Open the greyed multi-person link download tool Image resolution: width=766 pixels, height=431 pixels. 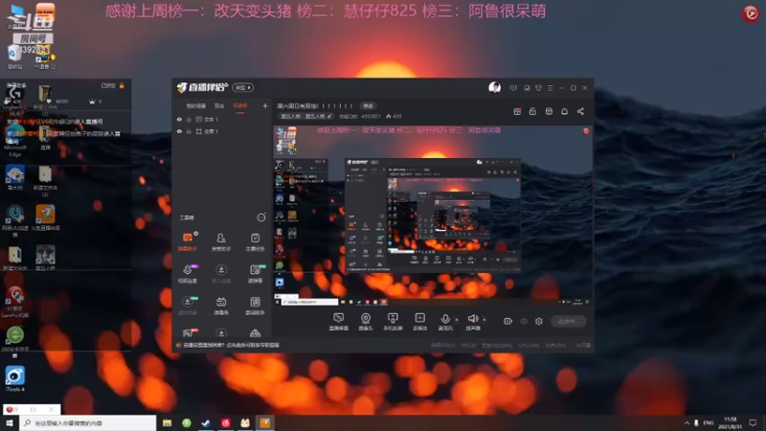pyautogui.click(x=221, y=274)
